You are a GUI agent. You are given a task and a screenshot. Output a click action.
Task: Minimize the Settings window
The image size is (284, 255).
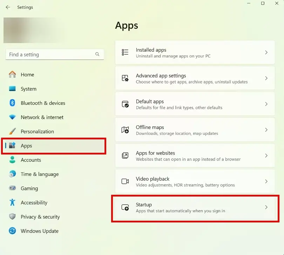(x=249, y=3)
